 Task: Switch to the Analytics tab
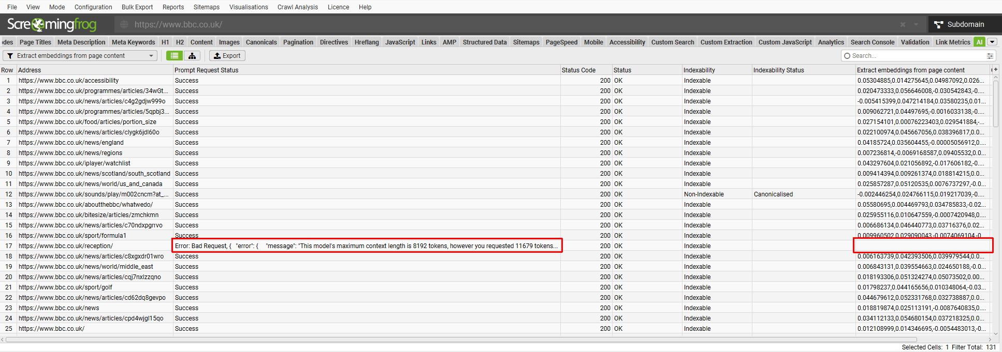831,42
